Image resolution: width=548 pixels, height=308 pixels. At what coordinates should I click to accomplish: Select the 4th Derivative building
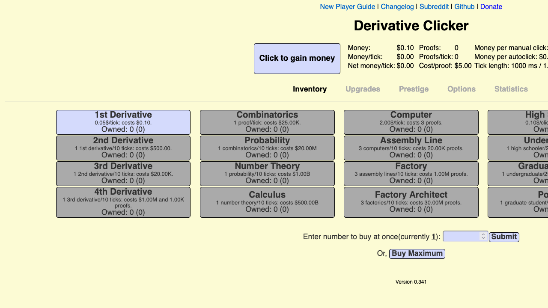coord(123,202)
